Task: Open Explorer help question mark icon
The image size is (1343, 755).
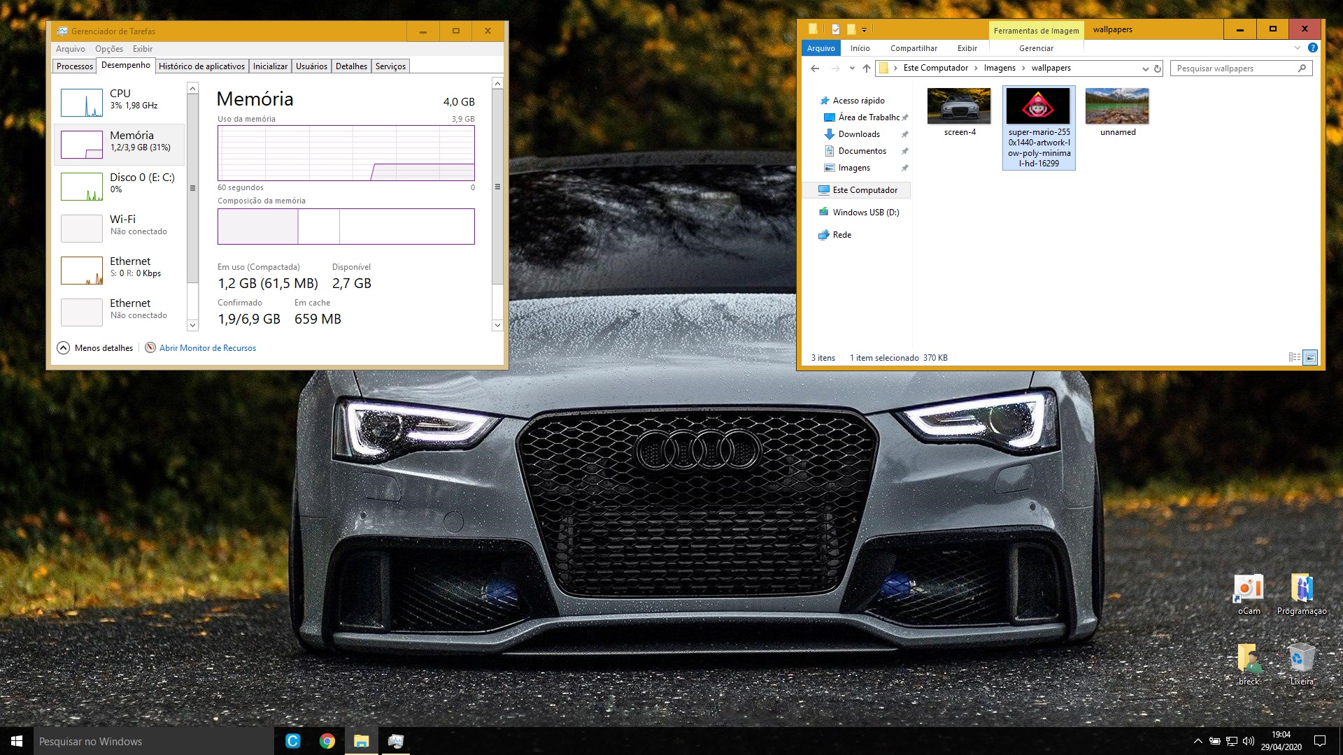Action: pyautogui.click(x=1313, y=48)
